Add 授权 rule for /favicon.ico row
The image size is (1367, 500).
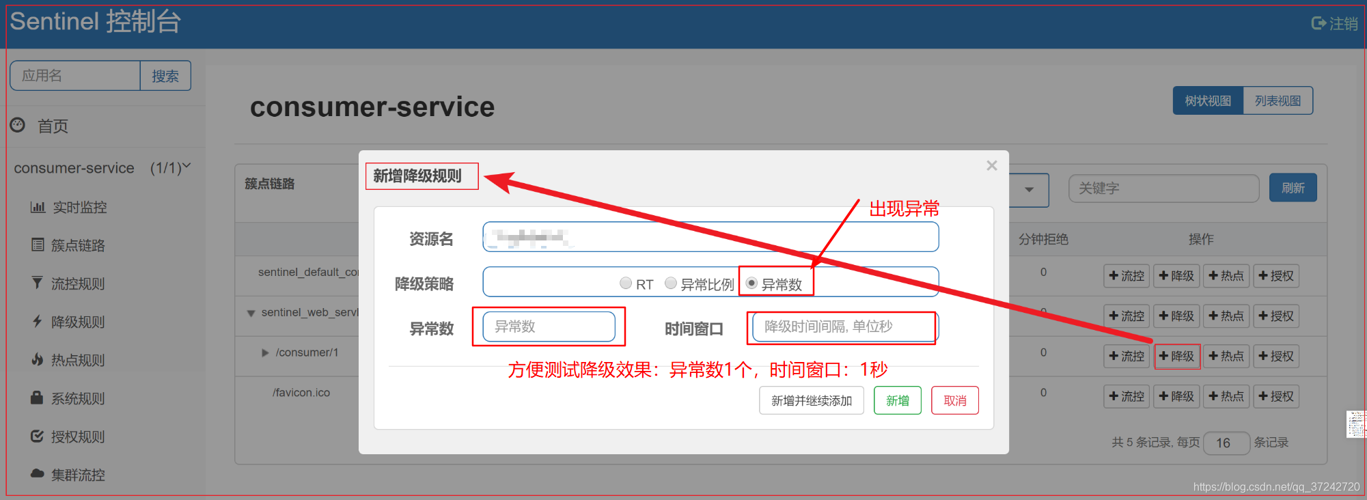tap(1276, 396)
